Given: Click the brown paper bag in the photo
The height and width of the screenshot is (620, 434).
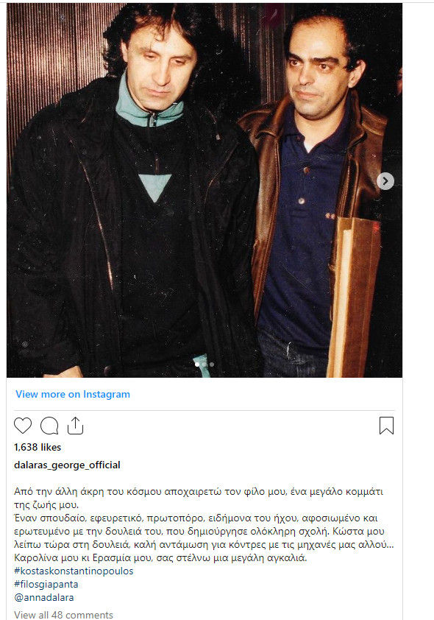Looking at the screenshot, I should (x=353, y=297).
